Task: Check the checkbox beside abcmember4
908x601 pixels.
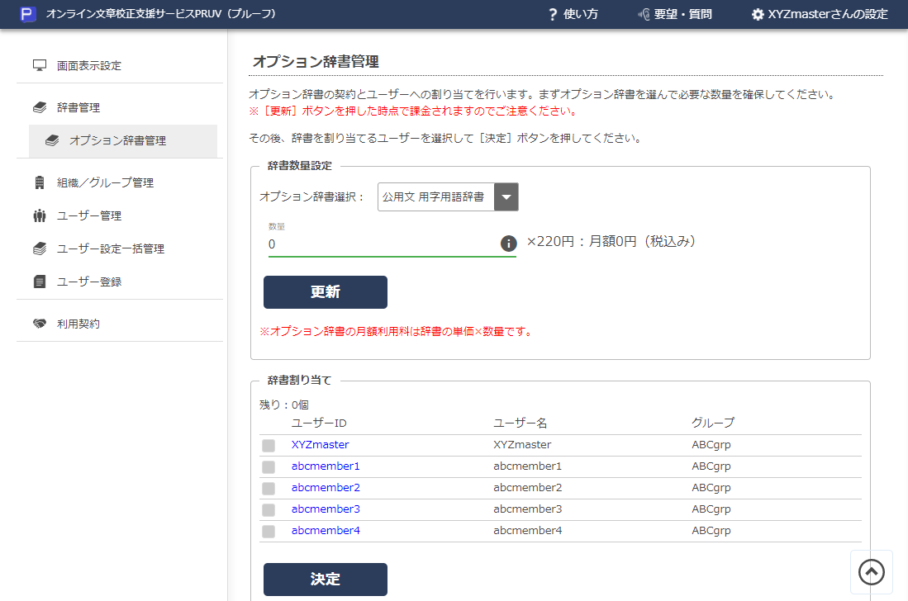Action: pos(269,531)
